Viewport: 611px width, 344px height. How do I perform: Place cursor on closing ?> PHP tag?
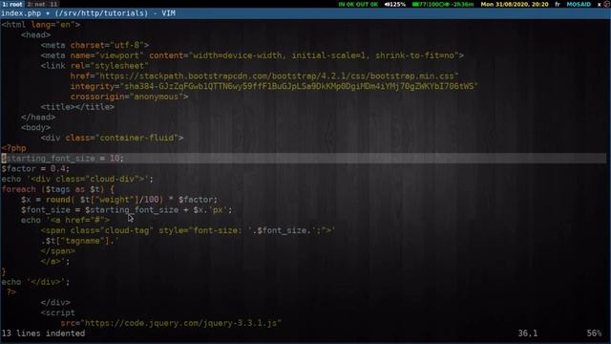coord(11,292)
